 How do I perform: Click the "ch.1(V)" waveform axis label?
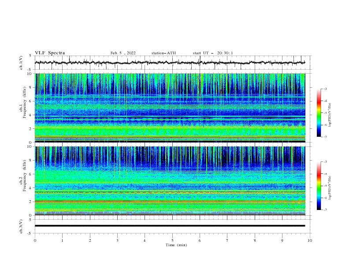pos(21,63)
